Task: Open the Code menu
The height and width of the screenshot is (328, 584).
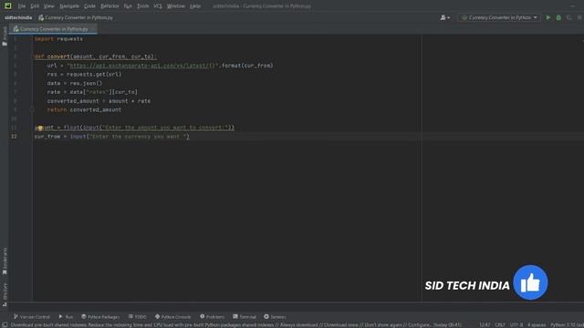Action: click(89, 6)
